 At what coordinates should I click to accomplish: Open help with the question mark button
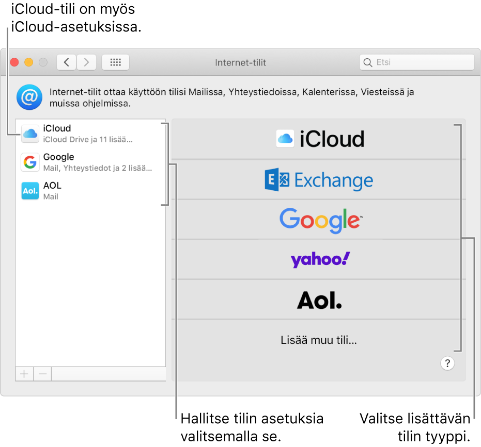click(x=447, y=363)
